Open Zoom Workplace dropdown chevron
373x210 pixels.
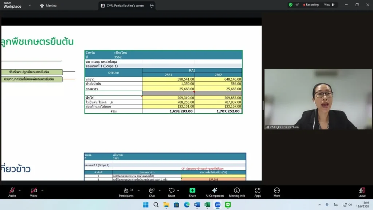point(30,5)
